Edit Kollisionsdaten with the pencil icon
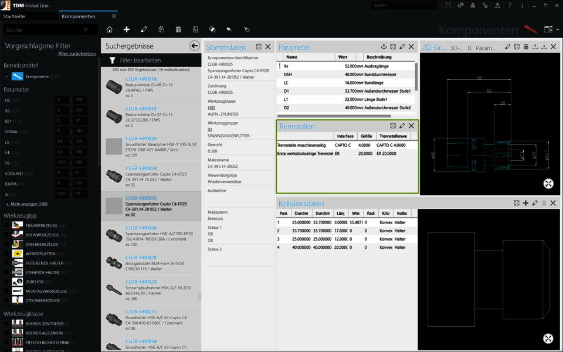 [x=535, y=203]
